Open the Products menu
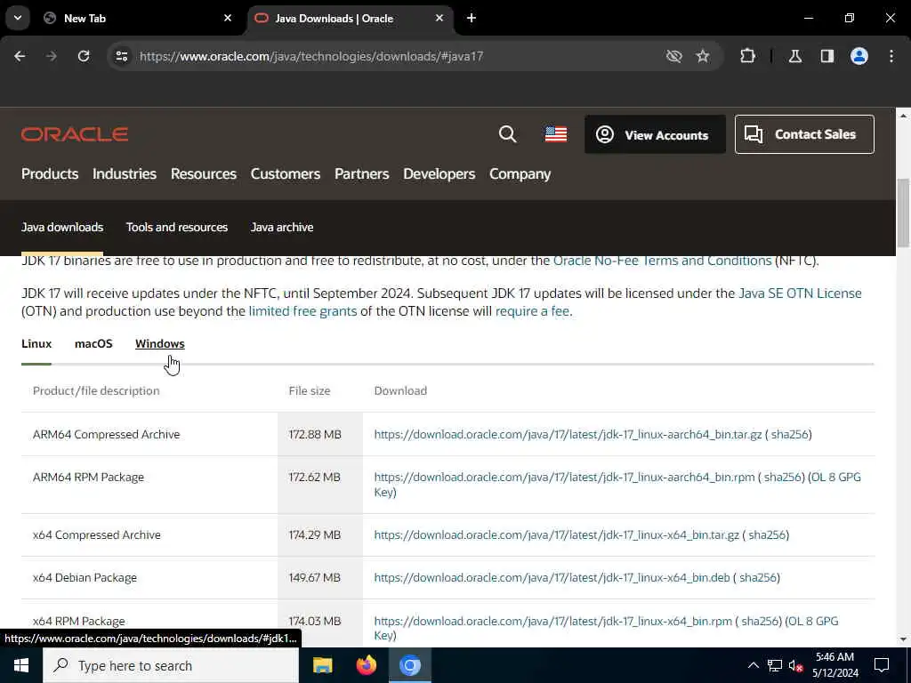Screen dimensions: 911x683 coord(50,173)
